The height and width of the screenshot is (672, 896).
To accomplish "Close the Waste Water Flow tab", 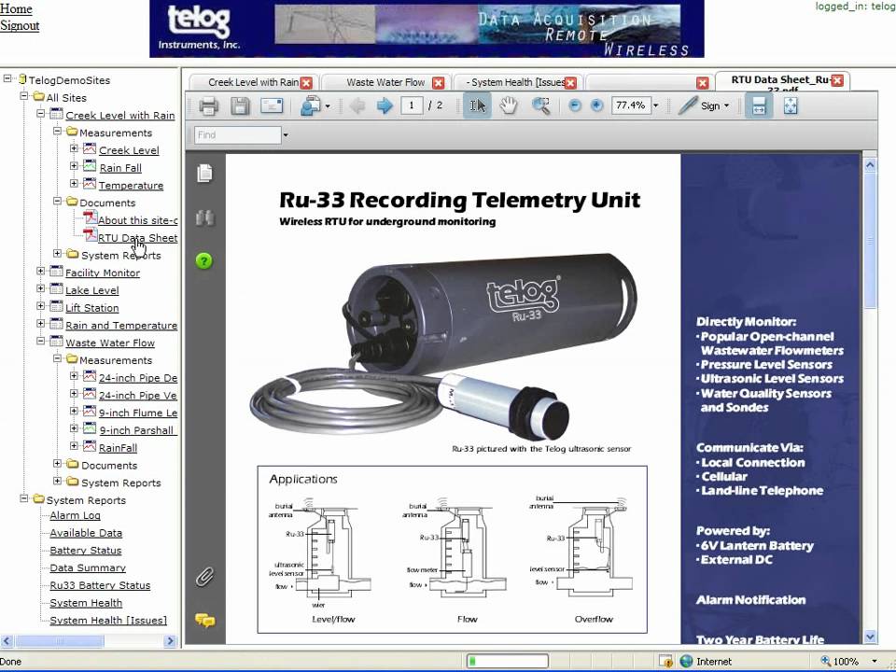I will pos(439,83).
